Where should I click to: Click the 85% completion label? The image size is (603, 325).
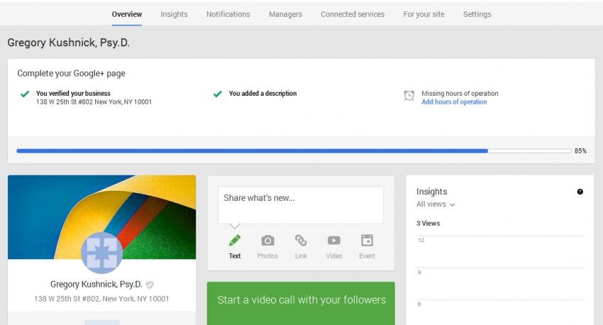point(580,151)
